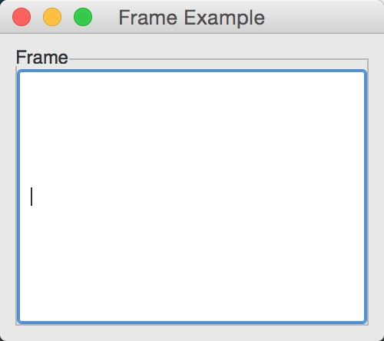Click empty title bar area right of title
Image resolution: width=384 pixels, height=341 pixels.
point(323,17)
